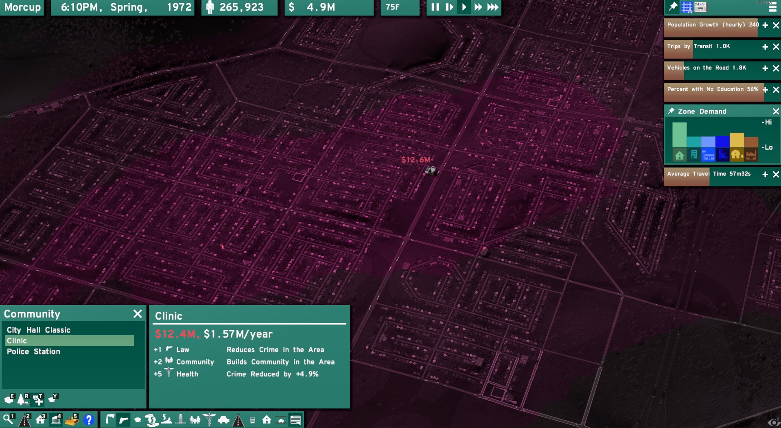The image size is (781, 428).
Task: Advance one step with the step button
Action: coord(449,7)
